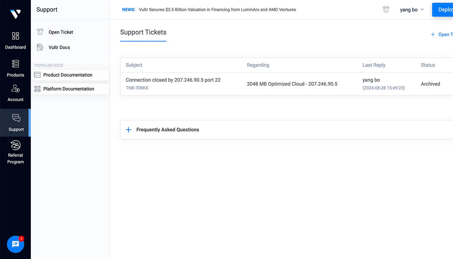Click the ticket icon in top header

[386, 10]
